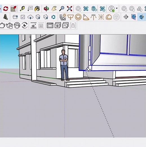Activate the Tape Measure tool
Viewport: 146px width, 147px height.
(23, 9)
